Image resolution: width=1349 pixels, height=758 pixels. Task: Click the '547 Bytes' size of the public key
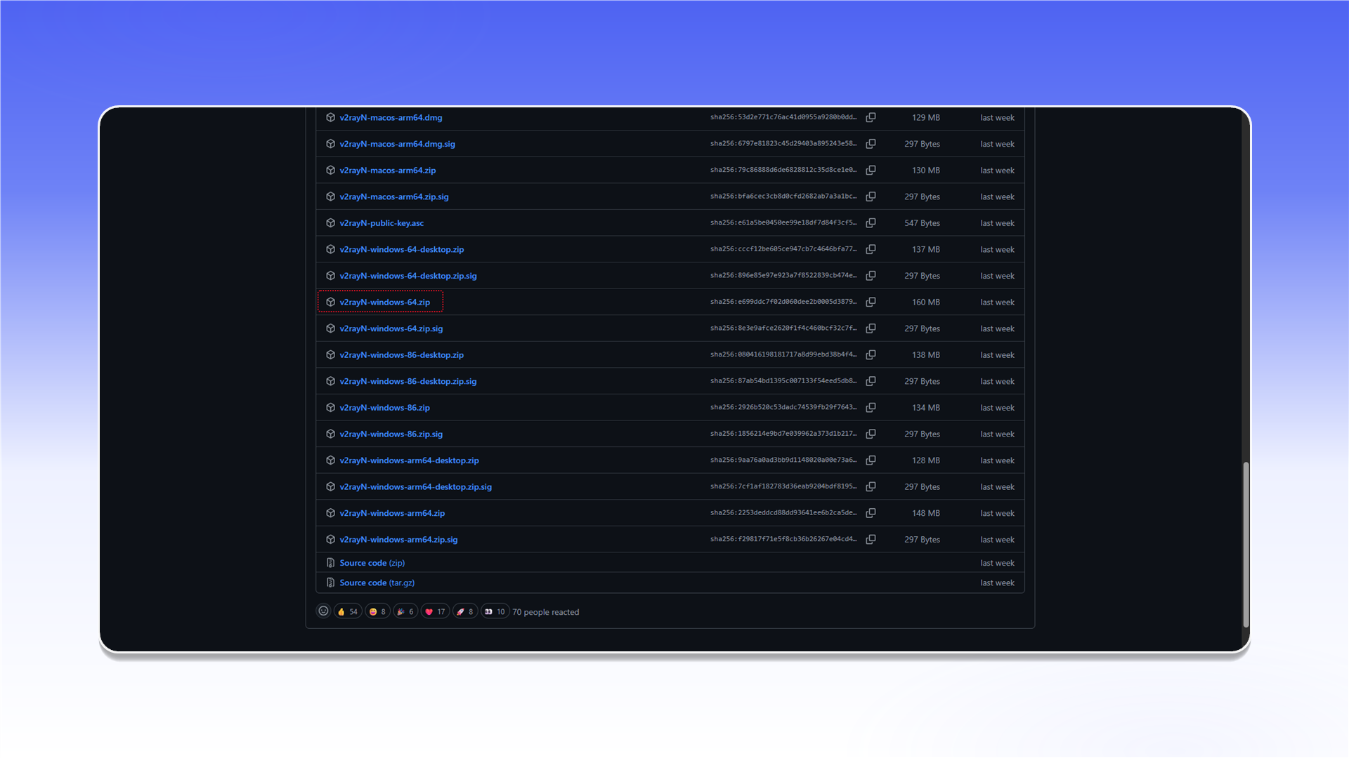coord(922,223)
